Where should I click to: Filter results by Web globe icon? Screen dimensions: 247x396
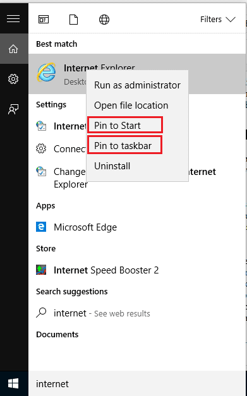pyautogui.click(x=104, y=20)
